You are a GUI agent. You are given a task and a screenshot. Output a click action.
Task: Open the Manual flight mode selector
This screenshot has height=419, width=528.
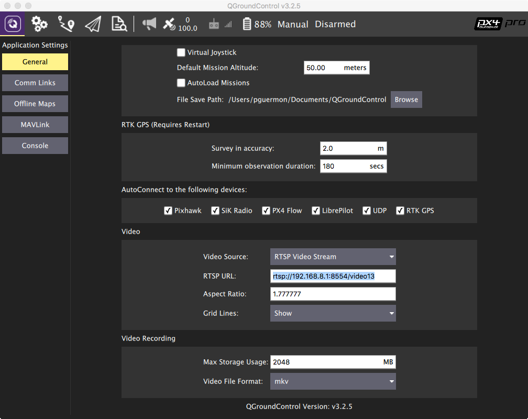pyautogui.click(x=293, y=24)
